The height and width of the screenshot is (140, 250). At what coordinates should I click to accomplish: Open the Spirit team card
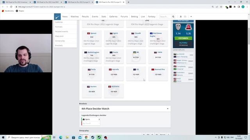coord(114,38)
